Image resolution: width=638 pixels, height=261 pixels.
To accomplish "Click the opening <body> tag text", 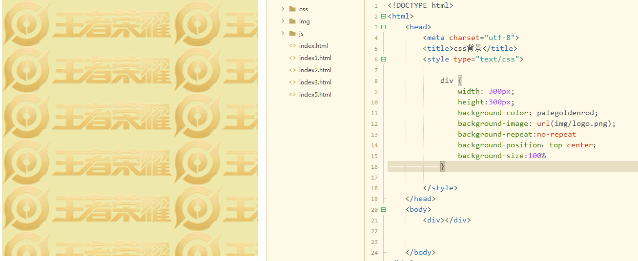I will tap(418, 209).
